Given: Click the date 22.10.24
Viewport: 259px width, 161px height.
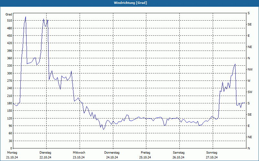Looking at the screenshot, I should click(x=45, y=157).
